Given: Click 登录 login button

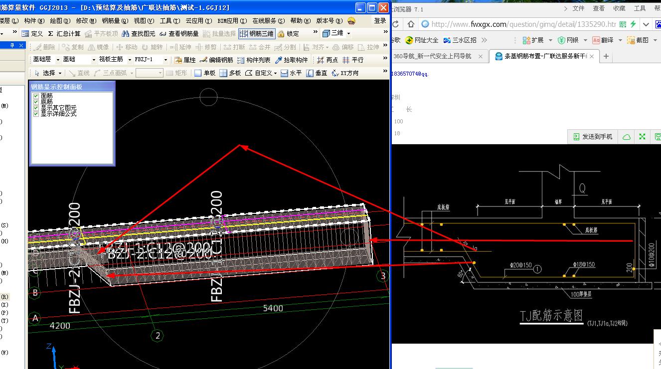Looking at the screenshot, I should pyautogui.click(x=380, y=21).
